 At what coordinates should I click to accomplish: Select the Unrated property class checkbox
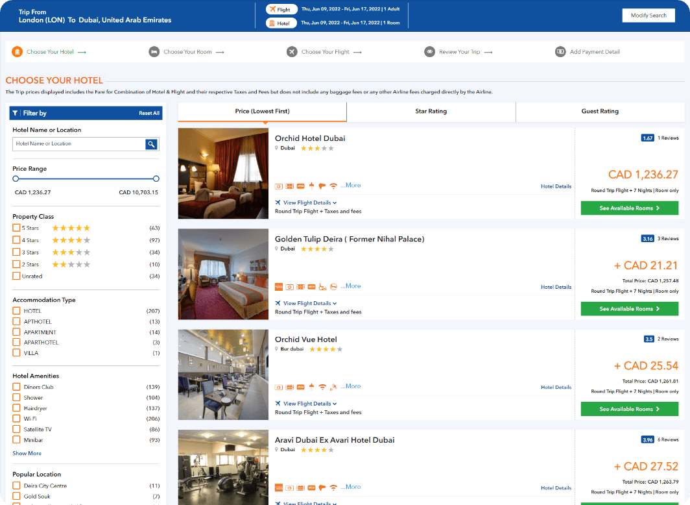pos(16,276)
